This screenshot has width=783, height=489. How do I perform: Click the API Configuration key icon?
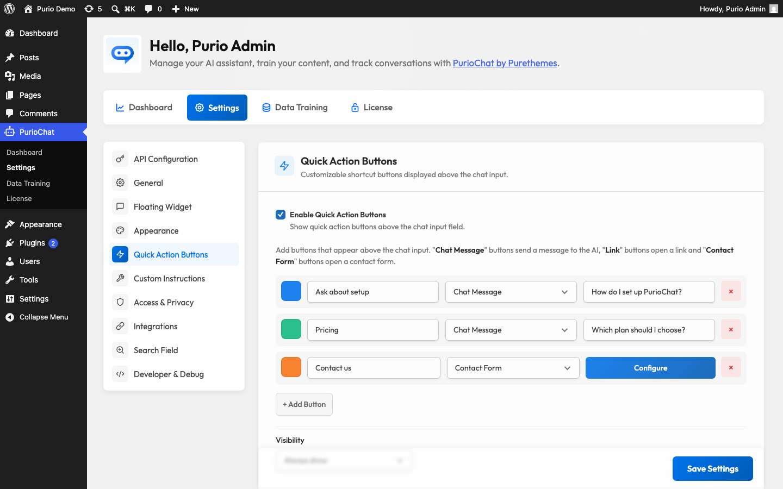[120, 159]
